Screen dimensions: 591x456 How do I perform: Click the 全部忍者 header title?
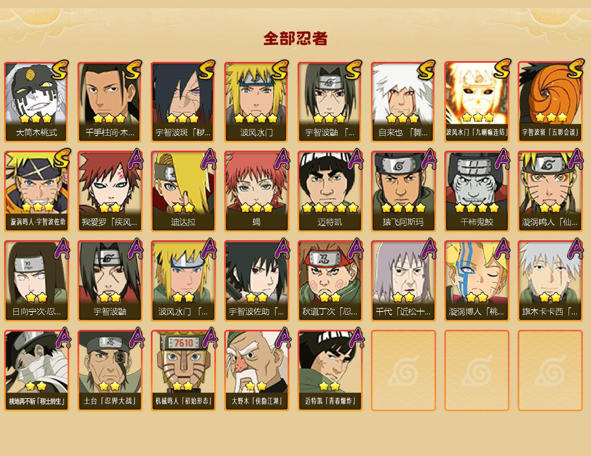click(x=295, y=38)
